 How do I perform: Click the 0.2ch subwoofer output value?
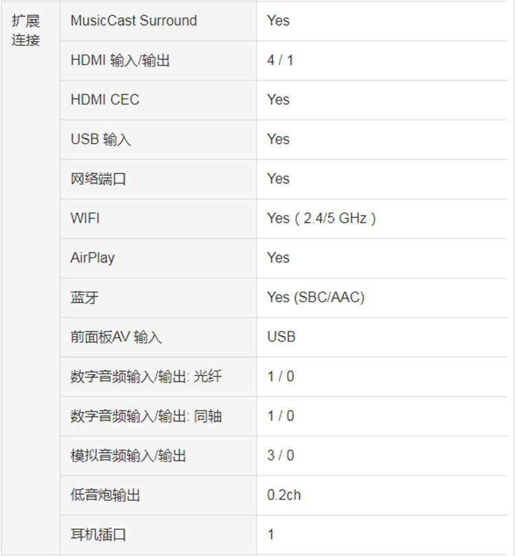pyautogui.click(x=284, y=495)
